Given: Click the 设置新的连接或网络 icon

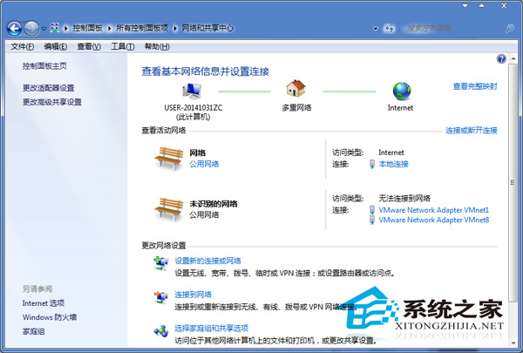Looking at the screenshot, I should click(x=161, y=263).
